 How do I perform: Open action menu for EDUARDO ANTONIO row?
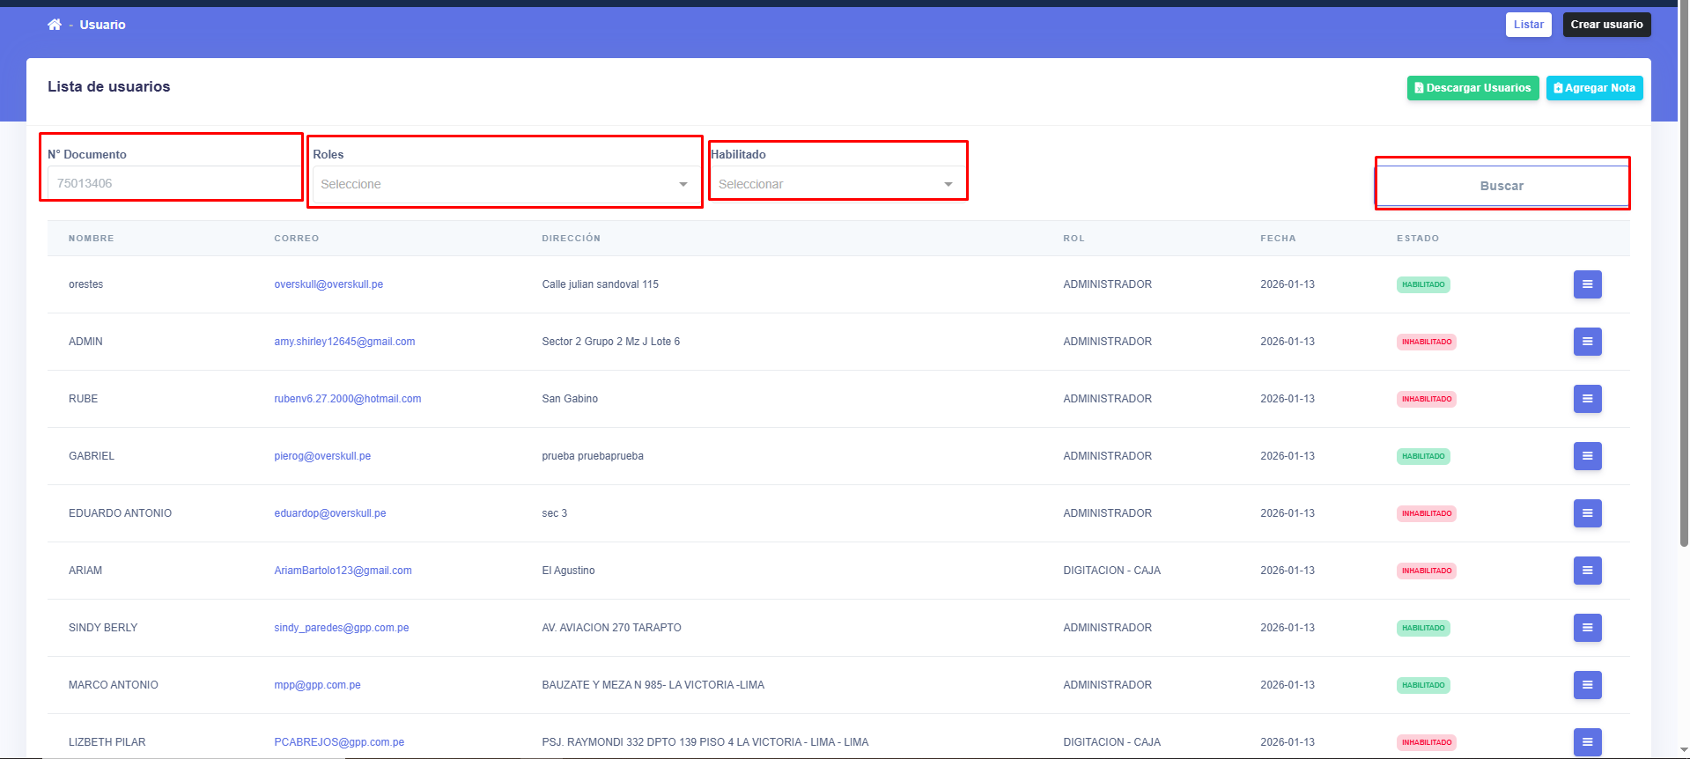[1587, 513]
